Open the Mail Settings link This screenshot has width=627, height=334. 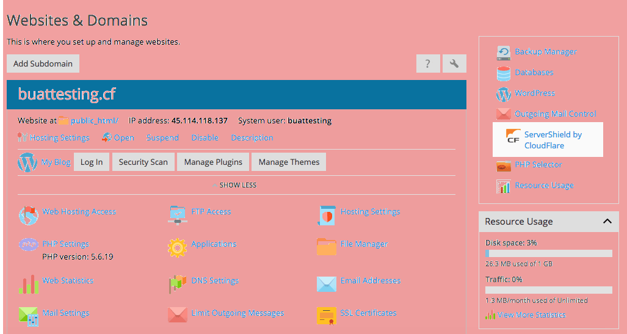65,313
